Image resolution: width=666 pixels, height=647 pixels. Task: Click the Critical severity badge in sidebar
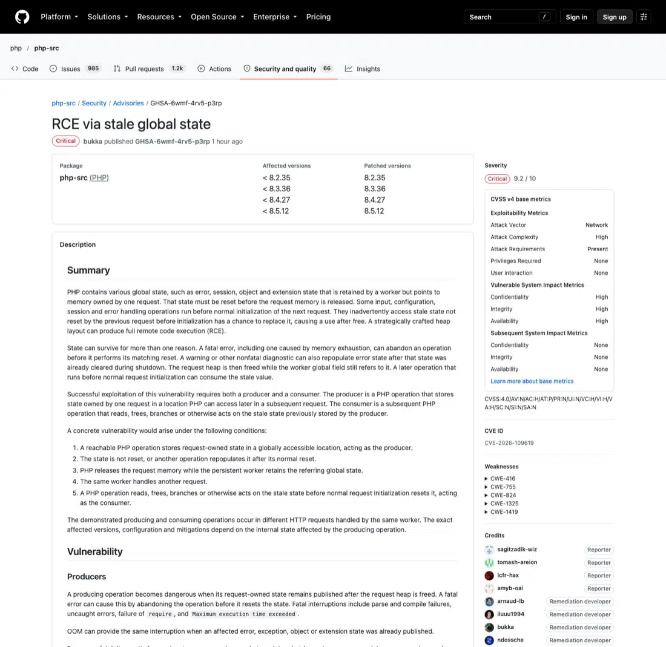[x=497, y=179]
